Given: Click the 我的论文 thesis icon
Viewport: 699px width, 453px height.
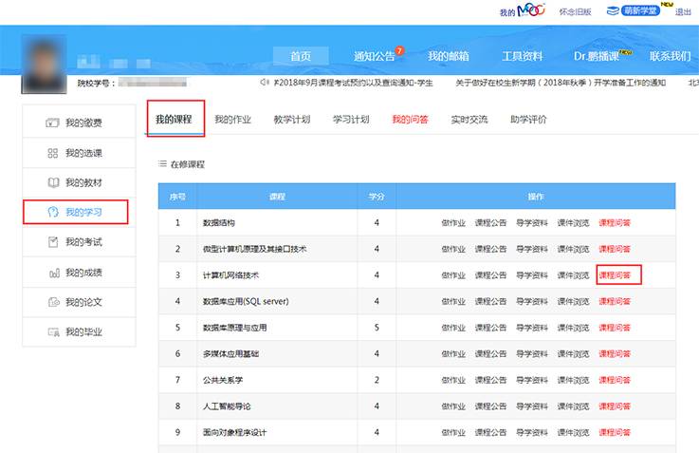Looking at the screenshot, I should (x=53, y=302).
